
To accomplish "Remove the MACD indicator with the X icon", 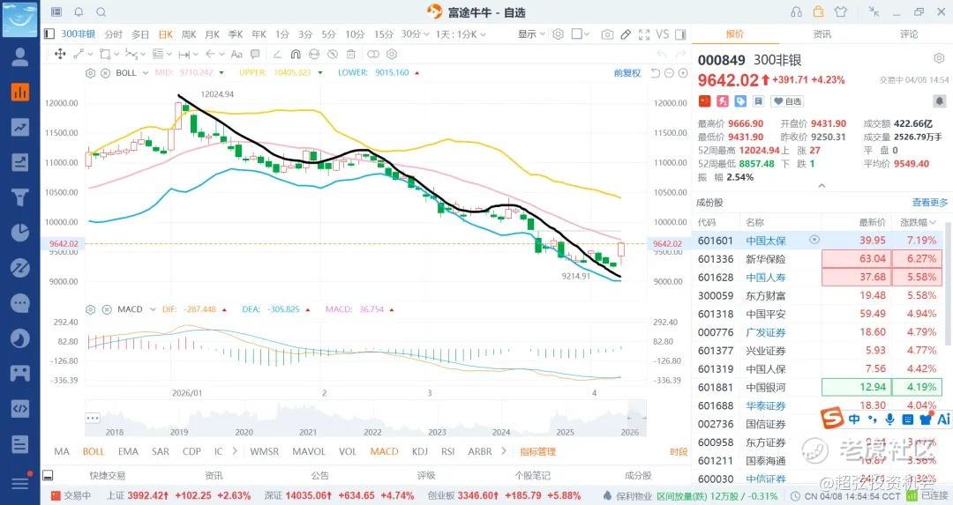I will point(107,309).
